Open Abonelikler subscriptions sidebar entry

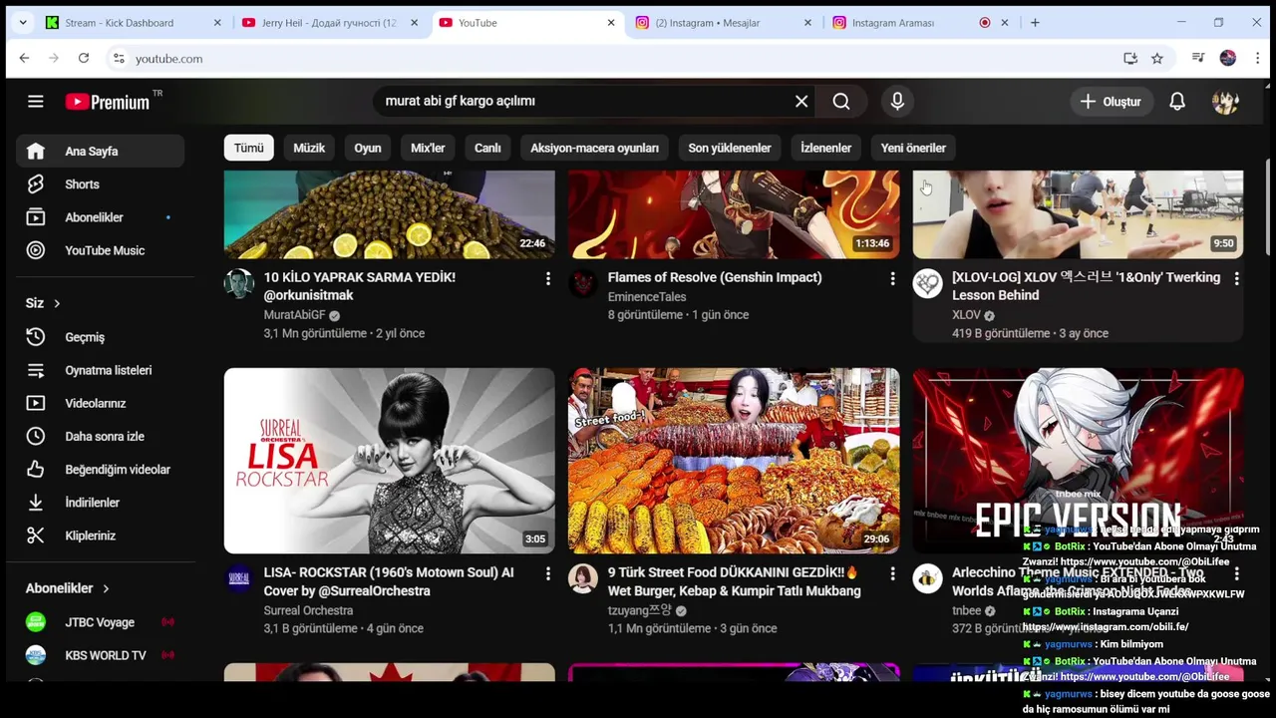100,216
